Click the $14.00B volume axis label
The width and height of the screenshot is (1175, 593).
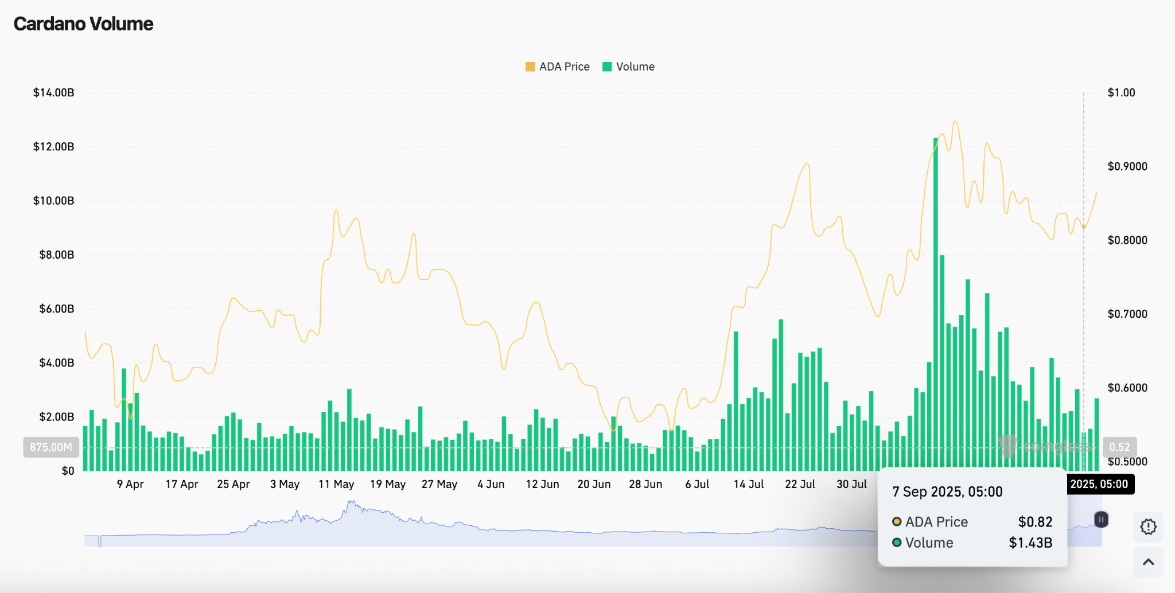(53, 93)
